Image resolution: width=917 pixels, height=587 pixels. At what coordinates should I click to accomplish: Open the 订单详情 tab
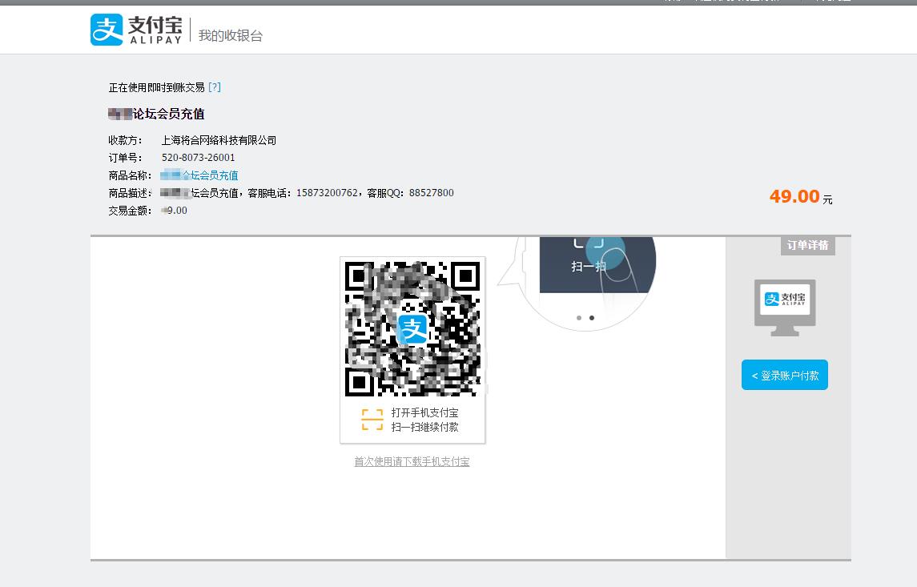point(807,246)
